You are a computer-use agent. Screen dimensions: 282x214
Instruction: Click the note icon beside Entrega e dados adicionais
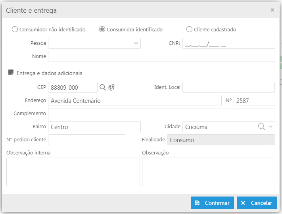(11, 72)
